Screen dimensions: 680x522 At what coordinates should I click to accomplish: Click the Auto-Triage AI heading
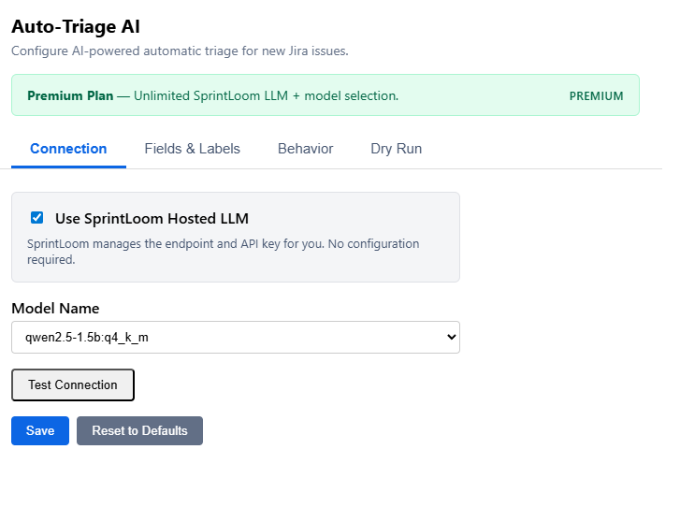click(76, 26)
